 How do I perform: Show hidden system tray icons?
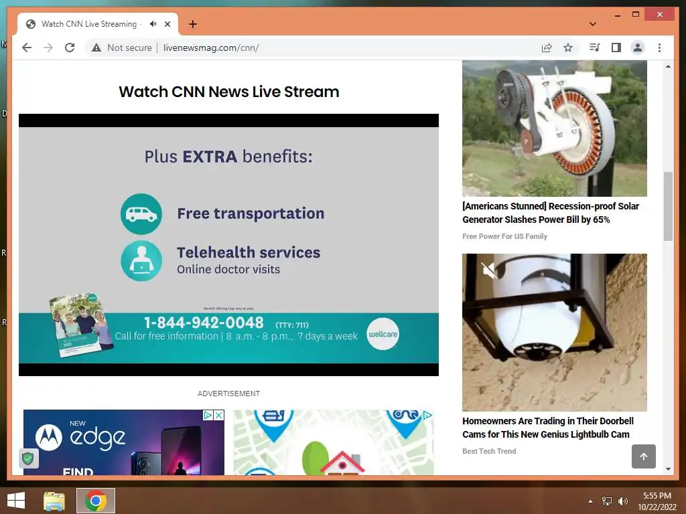[x=591, y=501]
